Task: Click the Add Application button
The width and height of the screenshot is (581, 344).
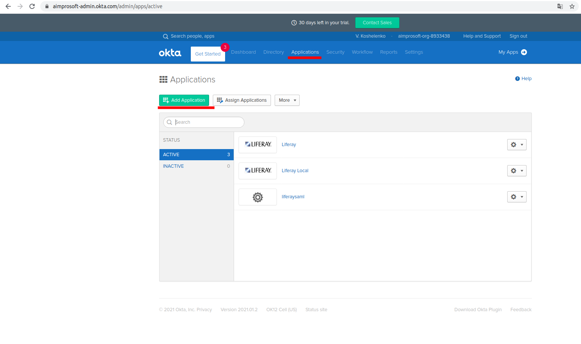Action: tap(184, 100)
